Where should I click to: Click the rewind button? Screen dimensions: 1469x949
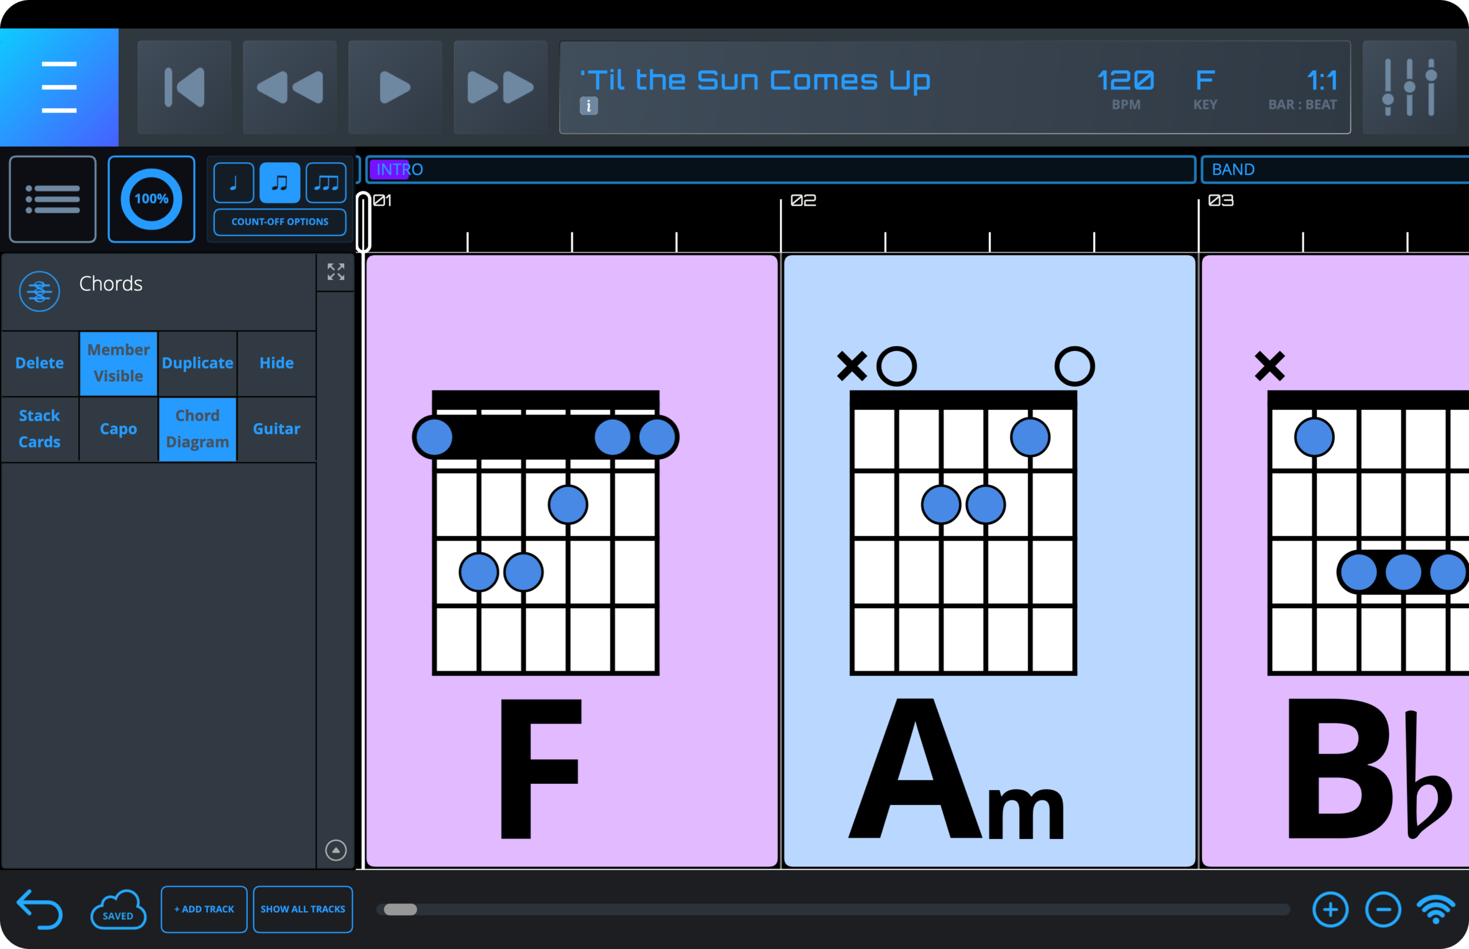(290, 87)
